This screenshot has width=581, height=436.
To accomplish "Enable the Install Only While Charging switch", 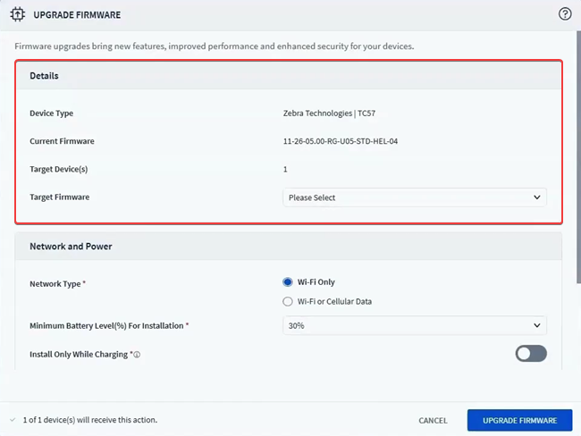I will pos(530,353).
